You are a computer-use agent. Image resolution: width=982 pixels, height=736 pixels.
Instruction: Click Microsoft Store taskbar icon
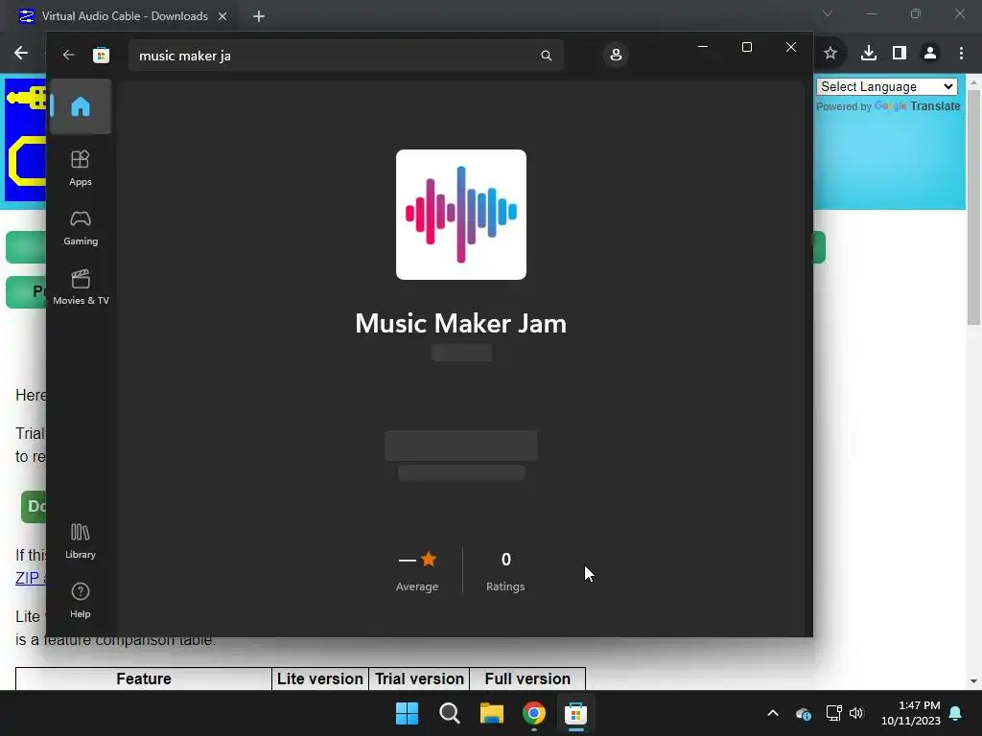(x=575, y=713)
